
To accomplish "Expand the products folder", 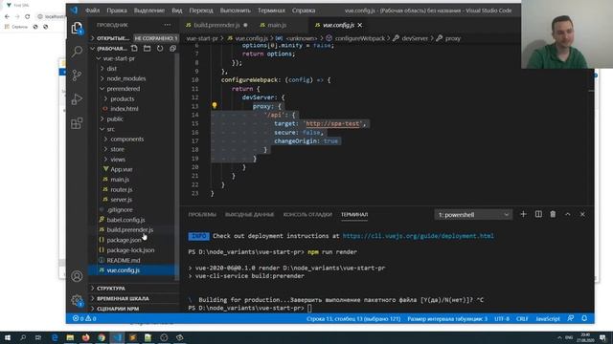I will pyautogui.click(x=122, y=99).
